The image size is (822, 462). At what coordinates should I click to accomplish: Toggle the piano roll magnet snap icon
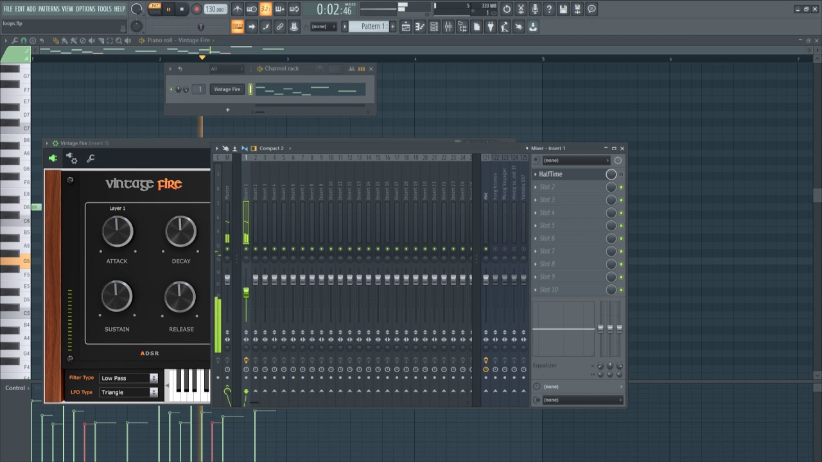(x=24, y=40)
